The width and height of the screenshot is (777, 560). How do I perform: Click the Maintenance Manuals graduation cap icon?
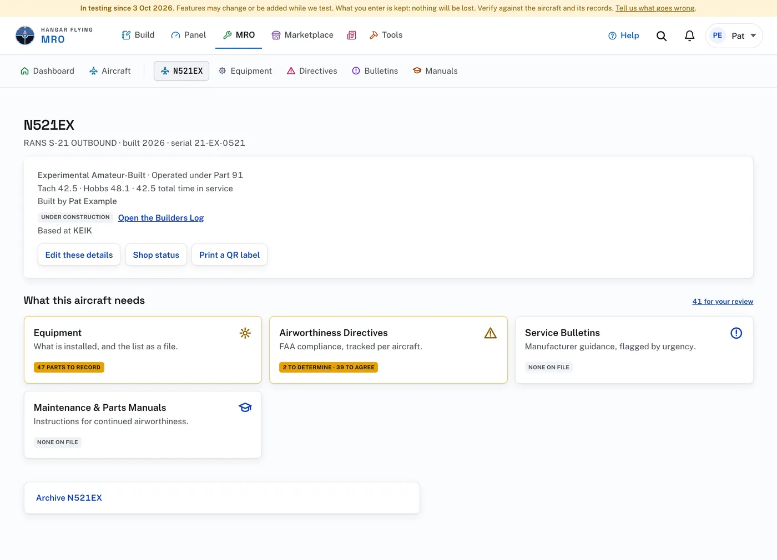pos(245,408)
